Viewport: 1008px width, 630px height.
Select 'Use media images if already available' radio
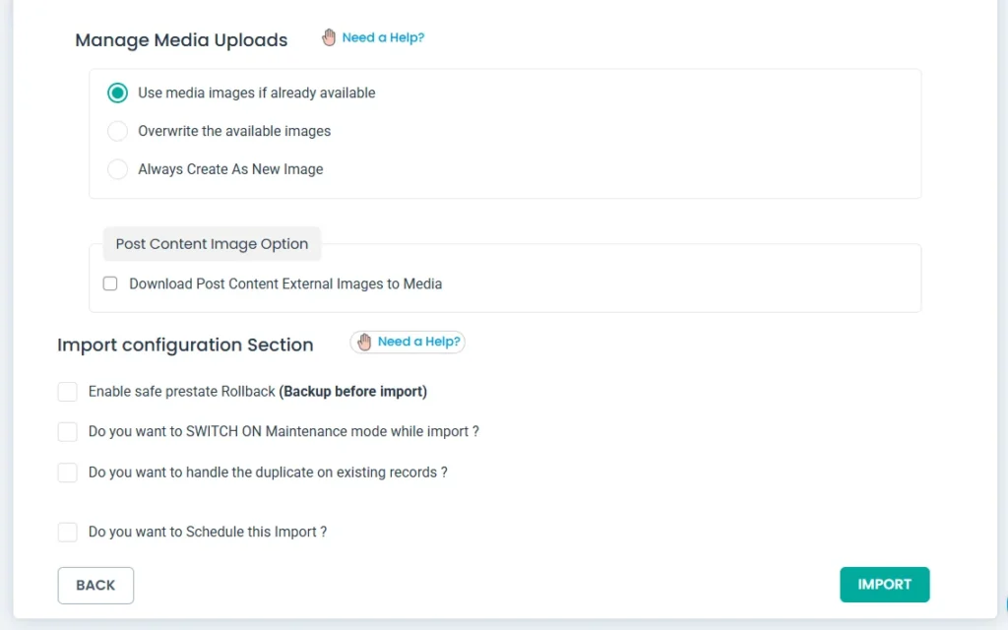coord(118,94)
